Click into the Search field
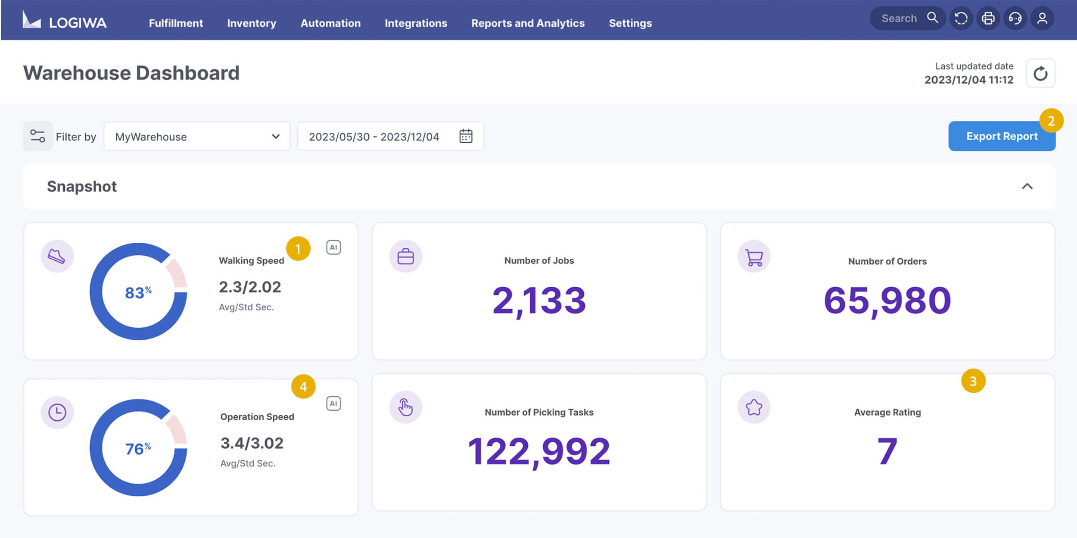Viewport: 1077px width, 538px height. point(899,19)
